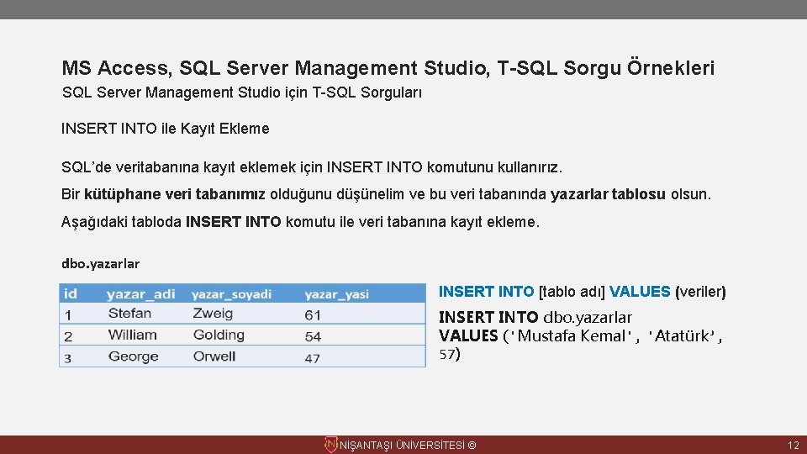Click heading 'INSERT INTO ile Kayıt Ekleme'

click(166, 129)
